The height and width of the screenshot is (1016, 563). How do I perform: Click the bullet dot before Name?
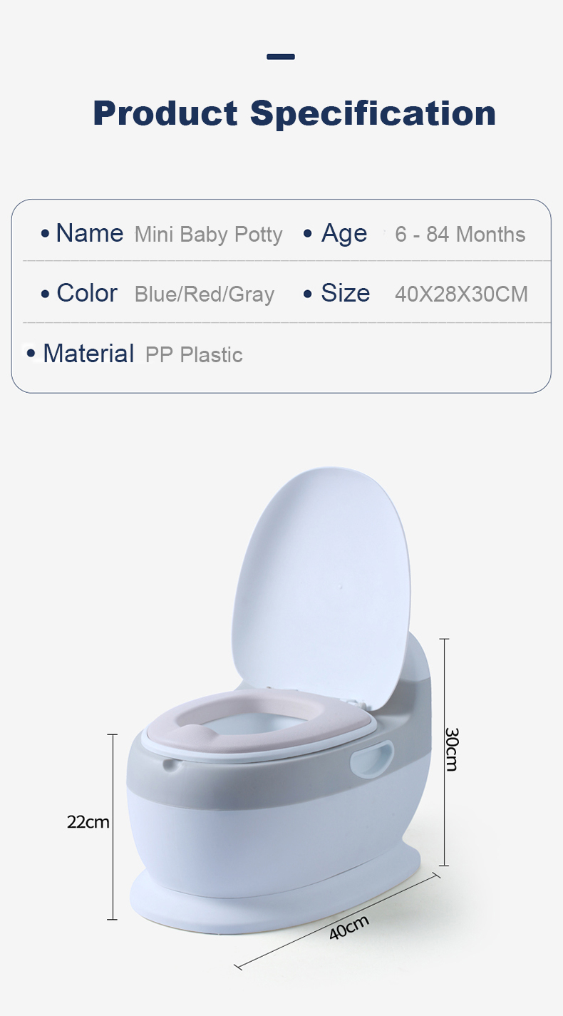(x=45, y=234)
